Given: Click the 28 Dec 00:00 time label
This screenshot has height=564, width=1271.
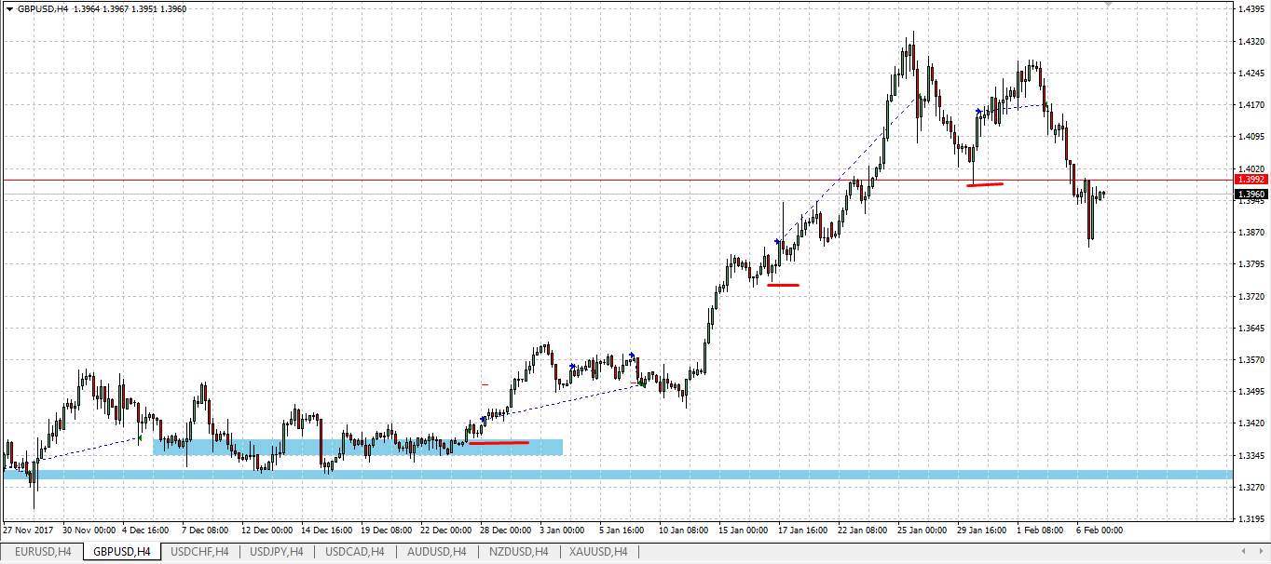Looking at the screenshot, I should pyautogui.click(x=508, y=530).
